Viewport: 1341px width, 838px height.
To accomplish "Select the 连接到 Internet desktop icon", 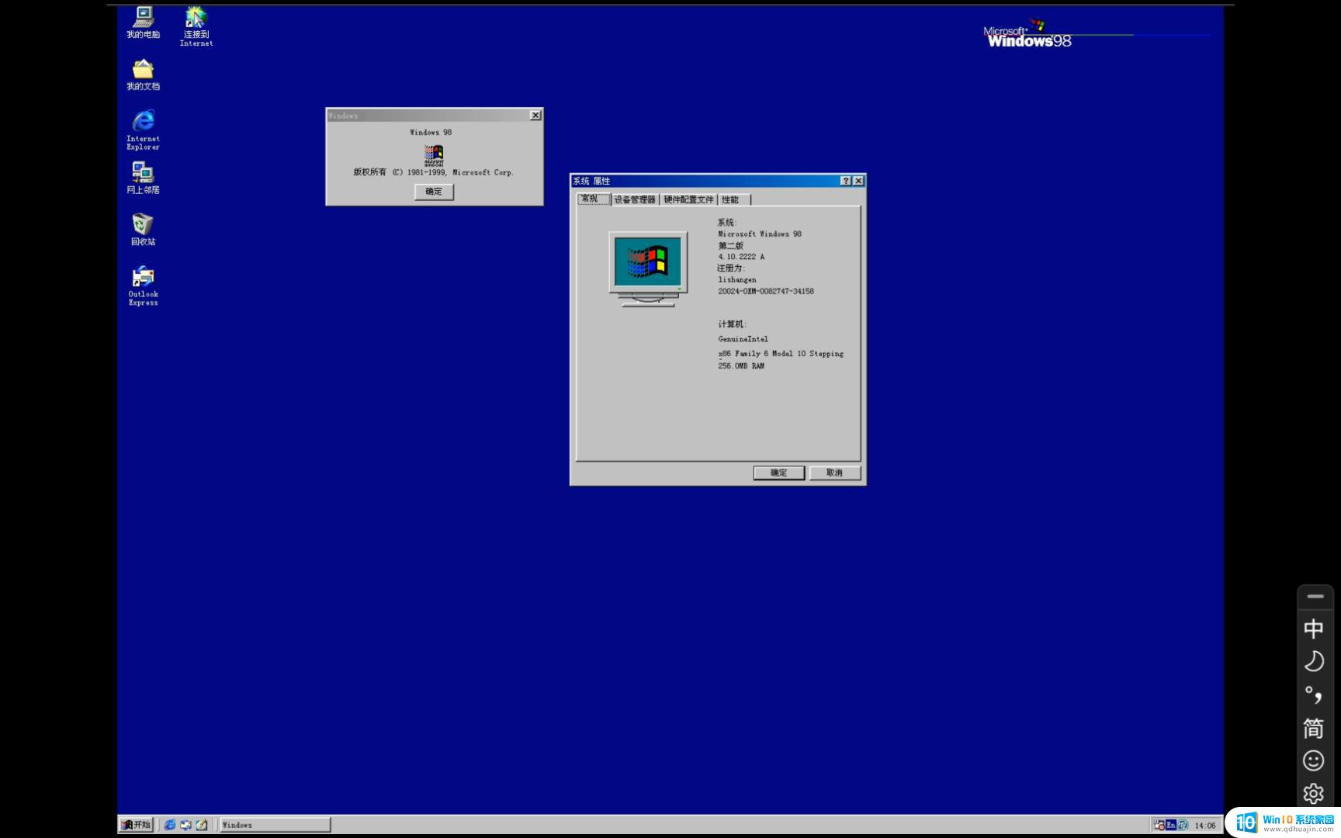I will pos(196,26).
